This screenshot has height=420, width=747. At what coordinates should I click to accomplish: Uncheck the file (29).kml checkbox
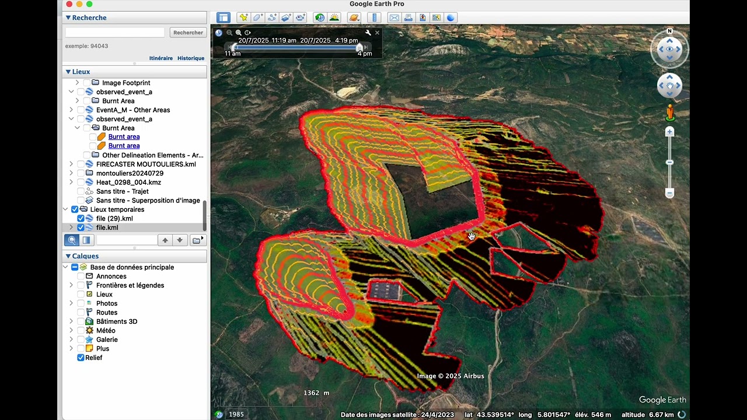81,219
